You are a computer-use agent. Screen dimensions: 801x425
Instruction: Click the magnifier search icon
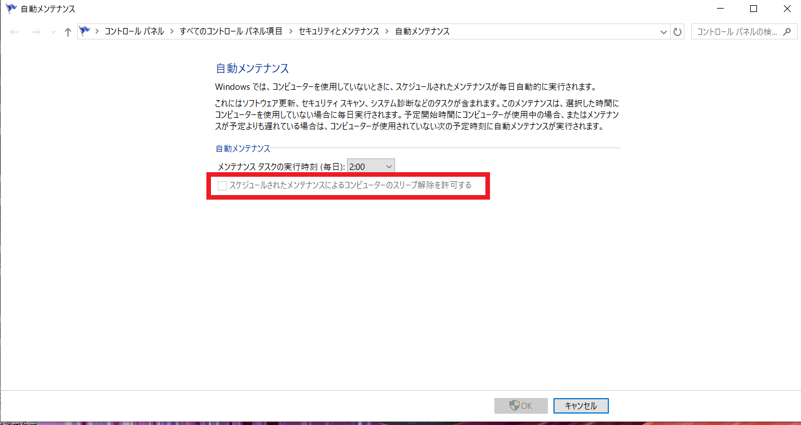[x=787, y=32]
